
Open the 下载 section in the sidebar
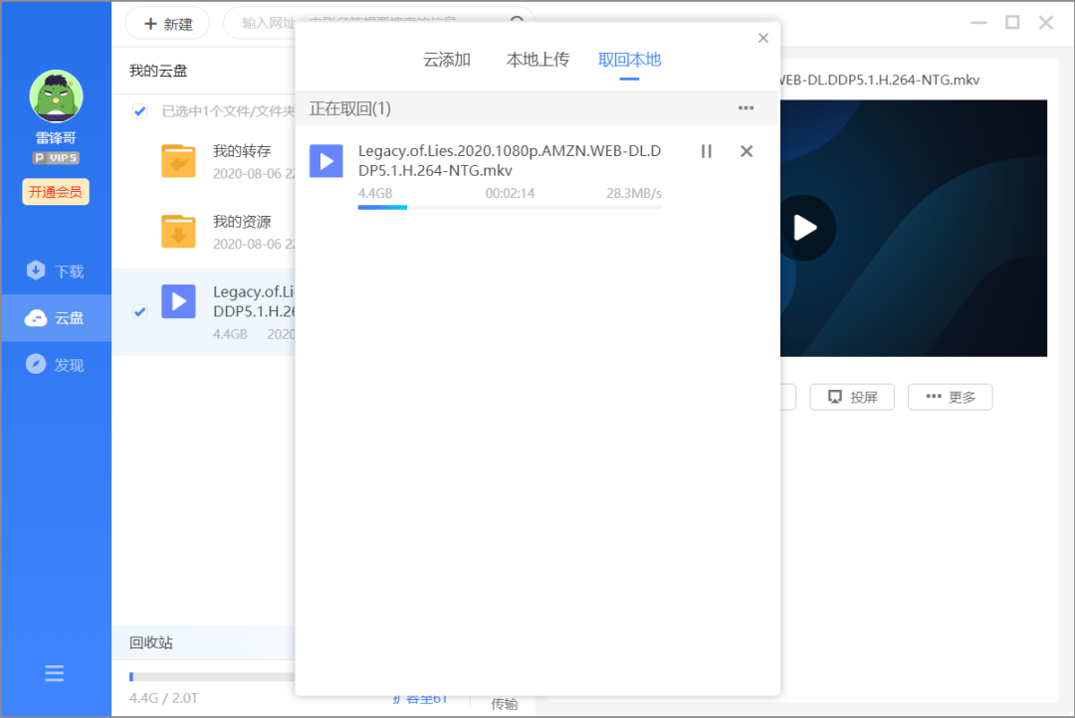tap(55, 269)
